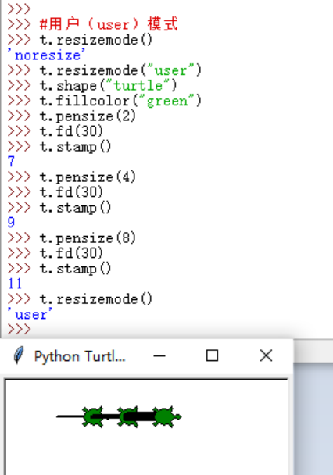Click the t.resizemode("user") line

120,70
